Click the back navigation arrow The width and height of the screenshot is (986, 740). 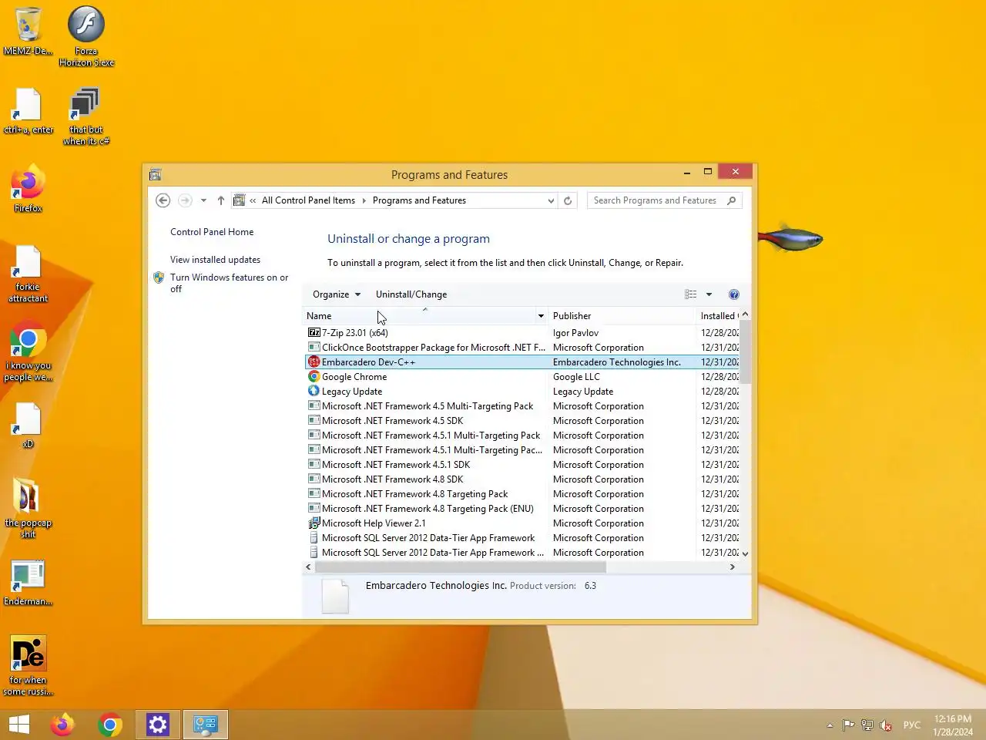click(163, 200)
